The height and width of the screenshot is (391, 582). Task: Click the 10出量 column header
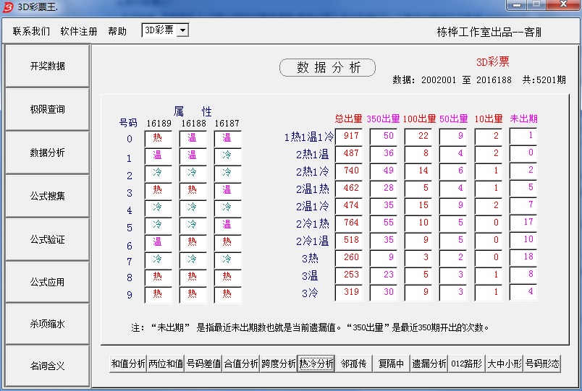(x=489, y=119)
